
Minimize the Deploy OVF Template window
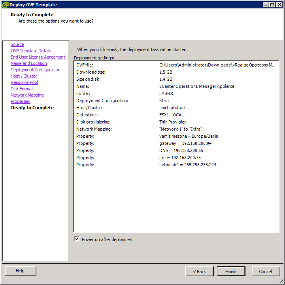(x=266, y=5)
